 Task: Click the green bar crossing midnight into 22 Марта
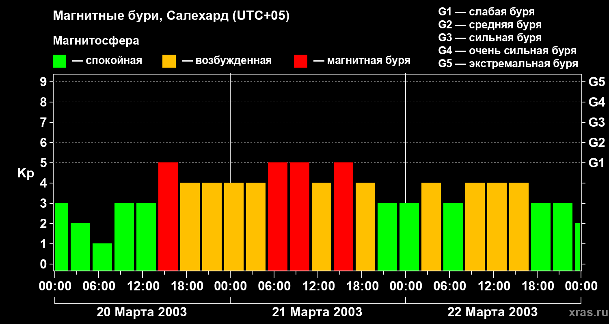click(409, 237)
